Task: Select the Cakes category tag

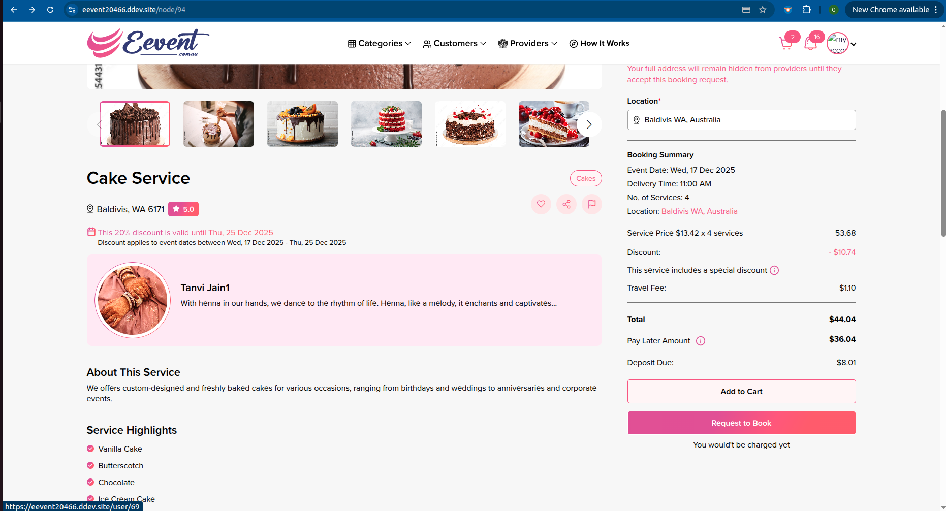Action: tap(586, 178)
